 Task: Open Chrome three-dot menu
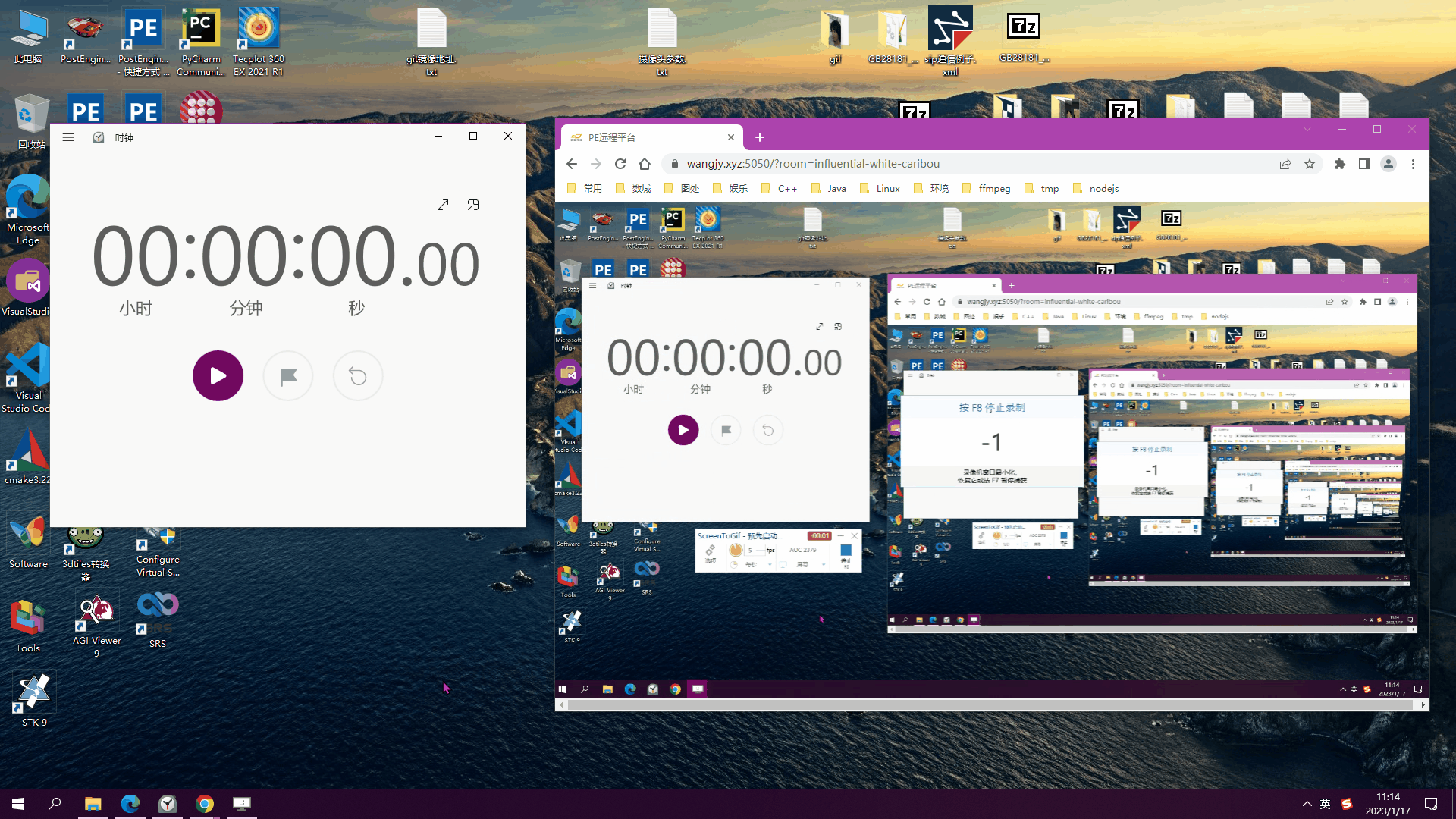[1413, 164]
